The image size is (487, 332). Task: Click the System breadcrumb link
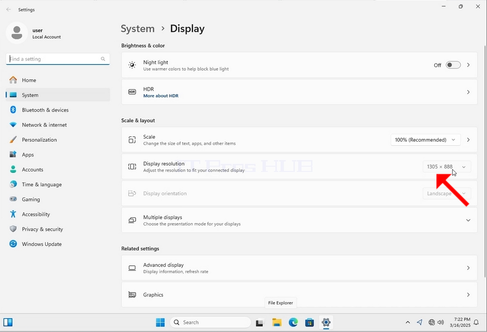pyautogui.click(x=137, y=28)
